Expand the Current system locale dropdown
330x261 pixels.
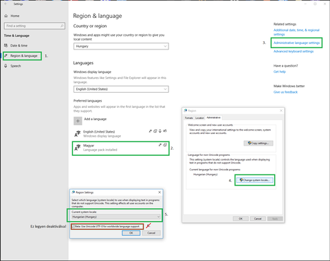click(x=116, y=217)
